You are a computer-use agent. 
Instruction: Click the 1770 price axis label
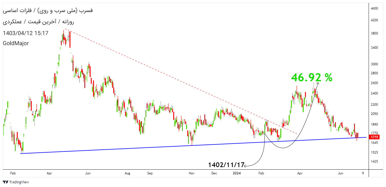[x=375, y=133]
